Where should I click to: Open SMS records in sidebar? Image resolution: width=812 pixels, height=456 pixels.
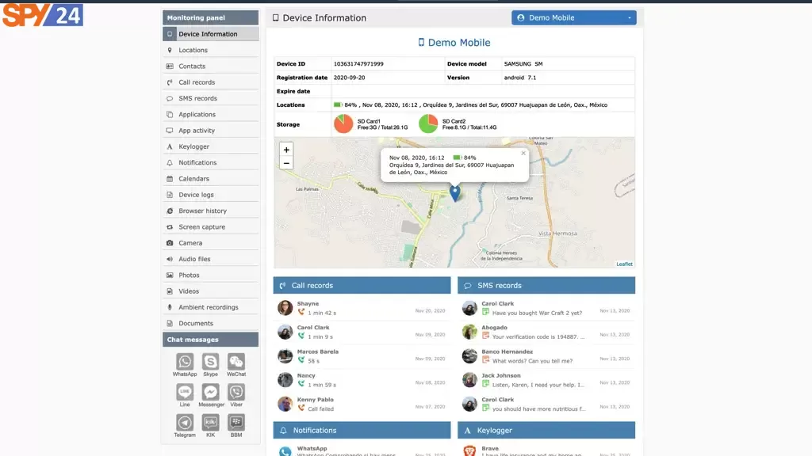[x=210, y=98]
